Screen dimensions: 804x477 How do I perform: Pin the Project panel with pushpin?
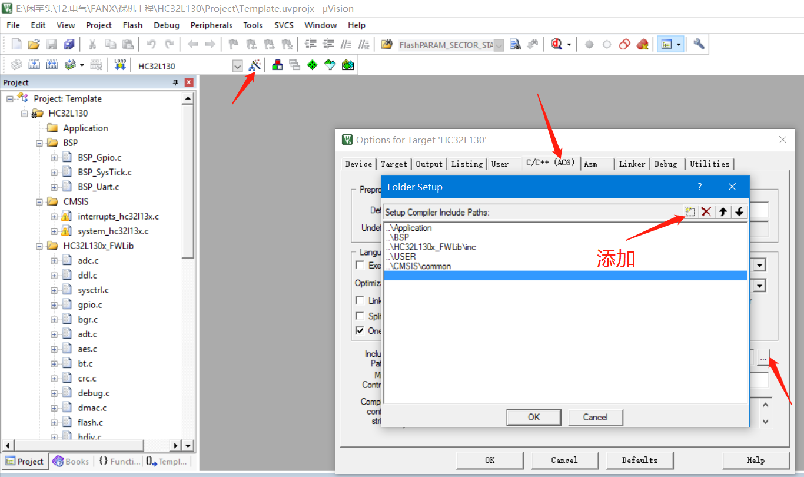175,82
